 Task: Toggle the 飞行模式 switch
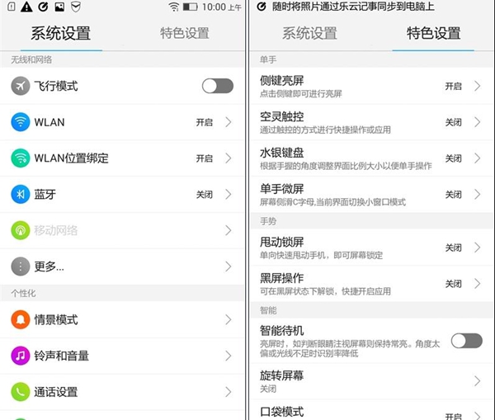(218, 86)
